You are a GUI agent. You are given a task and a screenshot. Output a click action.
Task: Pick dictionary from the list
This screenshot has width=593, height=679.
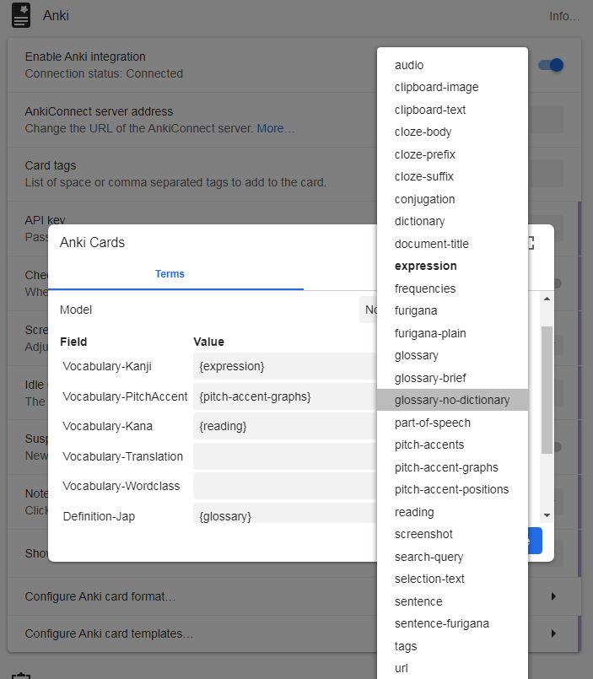452,221
